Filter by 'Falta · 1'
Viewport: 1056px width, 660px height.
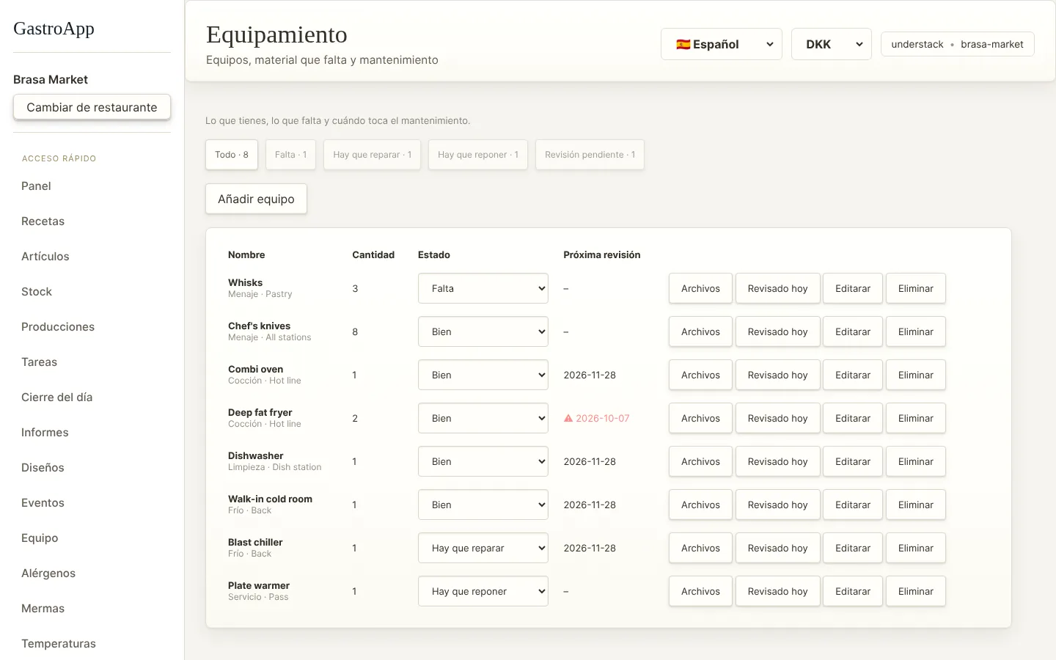coord(290,155)
